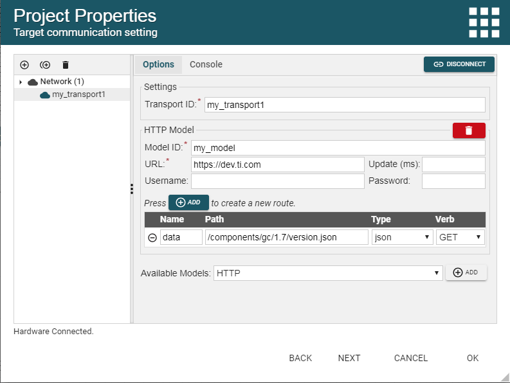This screenshot has width=510, height=383.
Task: Click the trash icon above the tree
Action: 65,65
